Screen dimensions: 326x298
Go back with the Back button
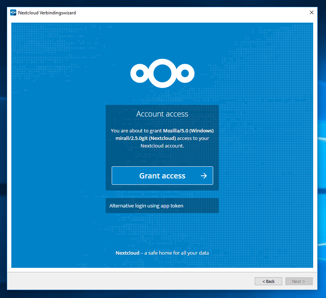tap(268, 281)
